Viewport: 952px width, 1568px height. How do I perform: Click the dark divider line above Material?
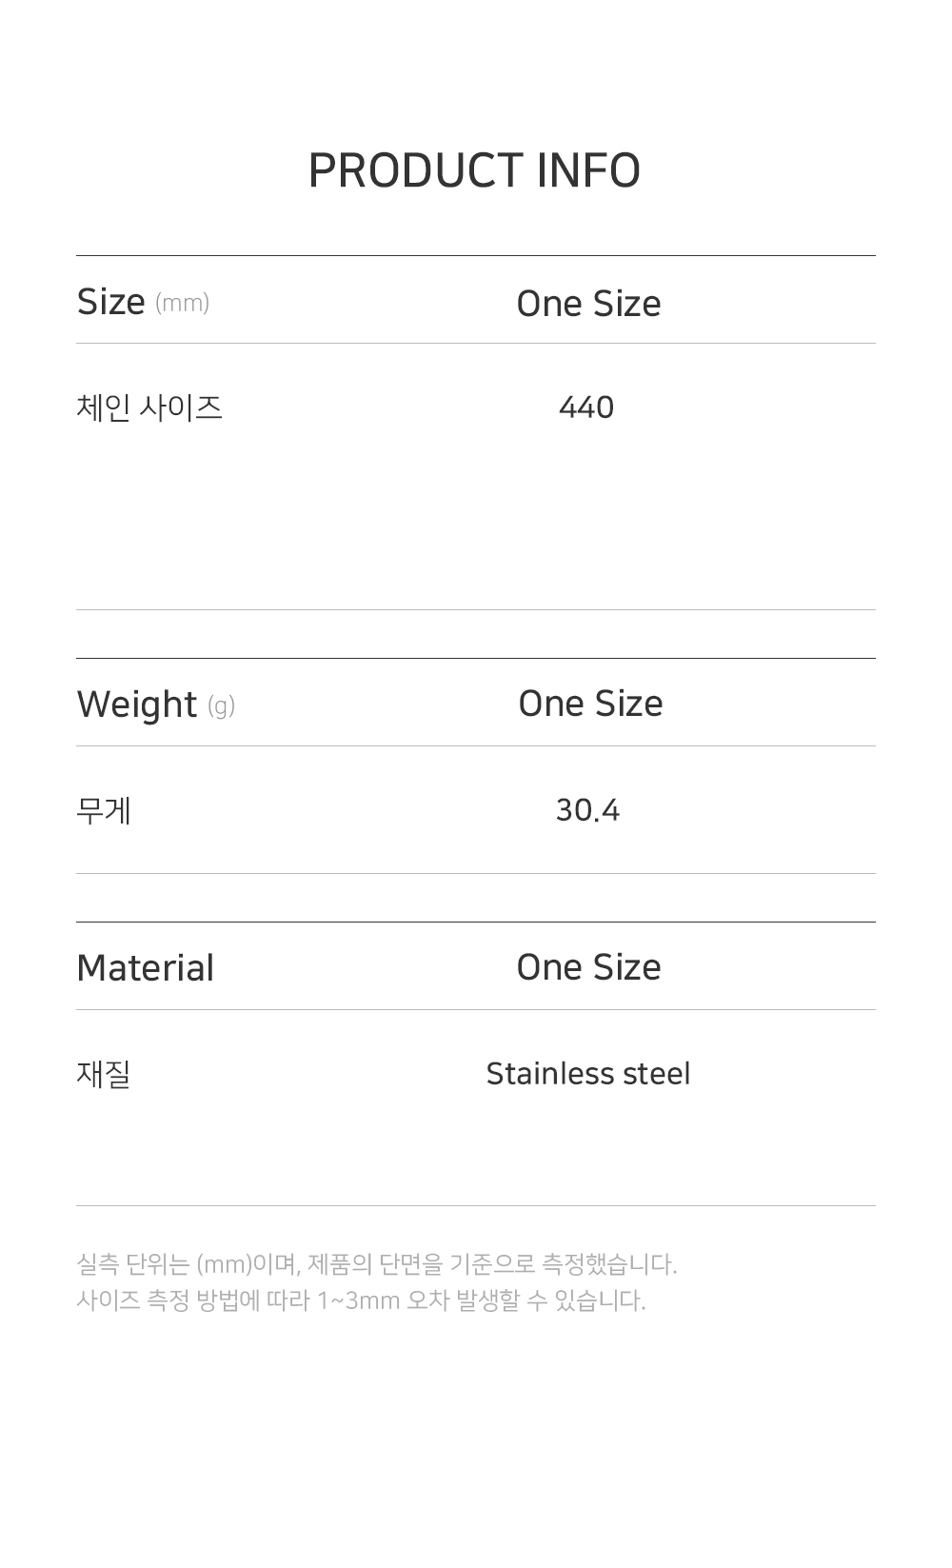(476, 922)
